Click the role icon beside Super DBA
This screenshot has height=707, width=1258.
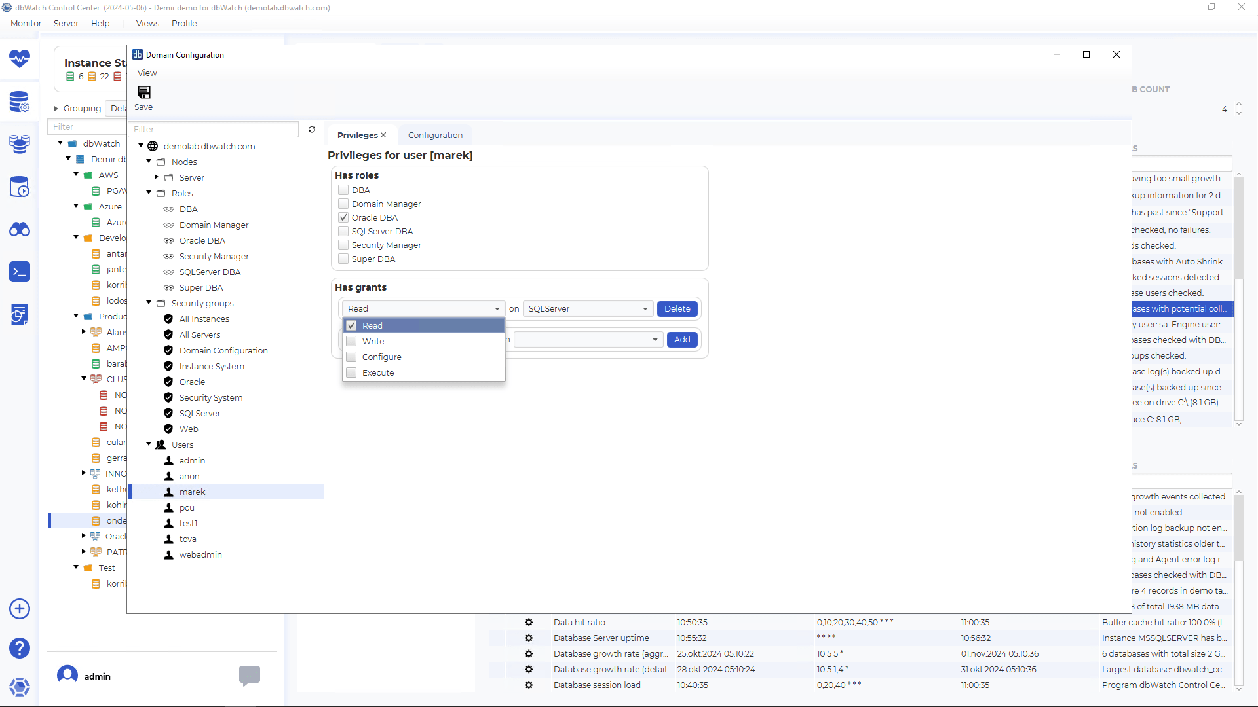(x=168, y=288)
